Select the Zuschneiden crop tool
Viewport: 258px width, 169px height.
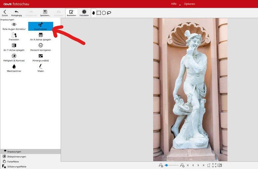point(40,26)
